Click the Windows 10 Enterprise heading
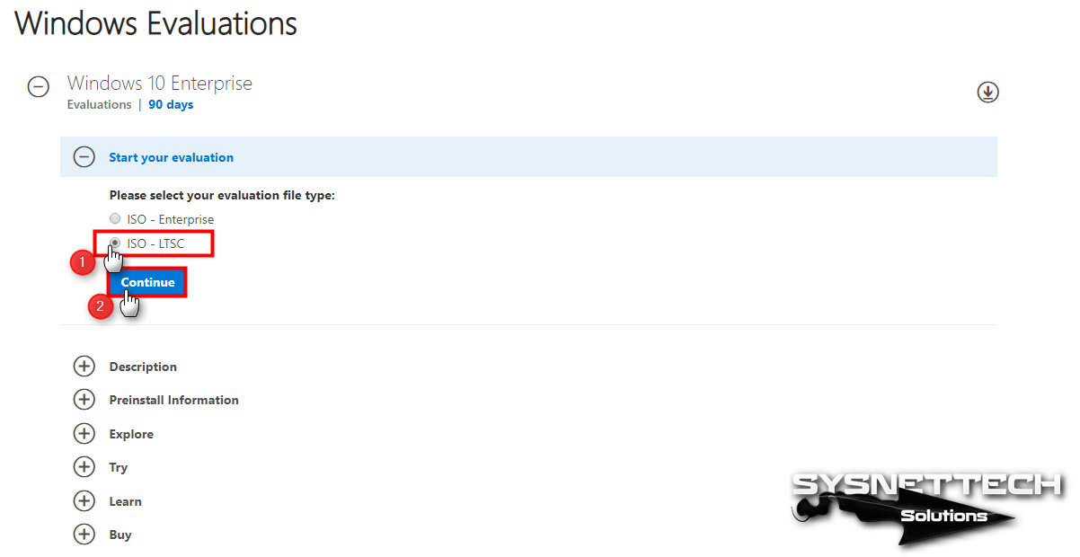 pos(159,84)
